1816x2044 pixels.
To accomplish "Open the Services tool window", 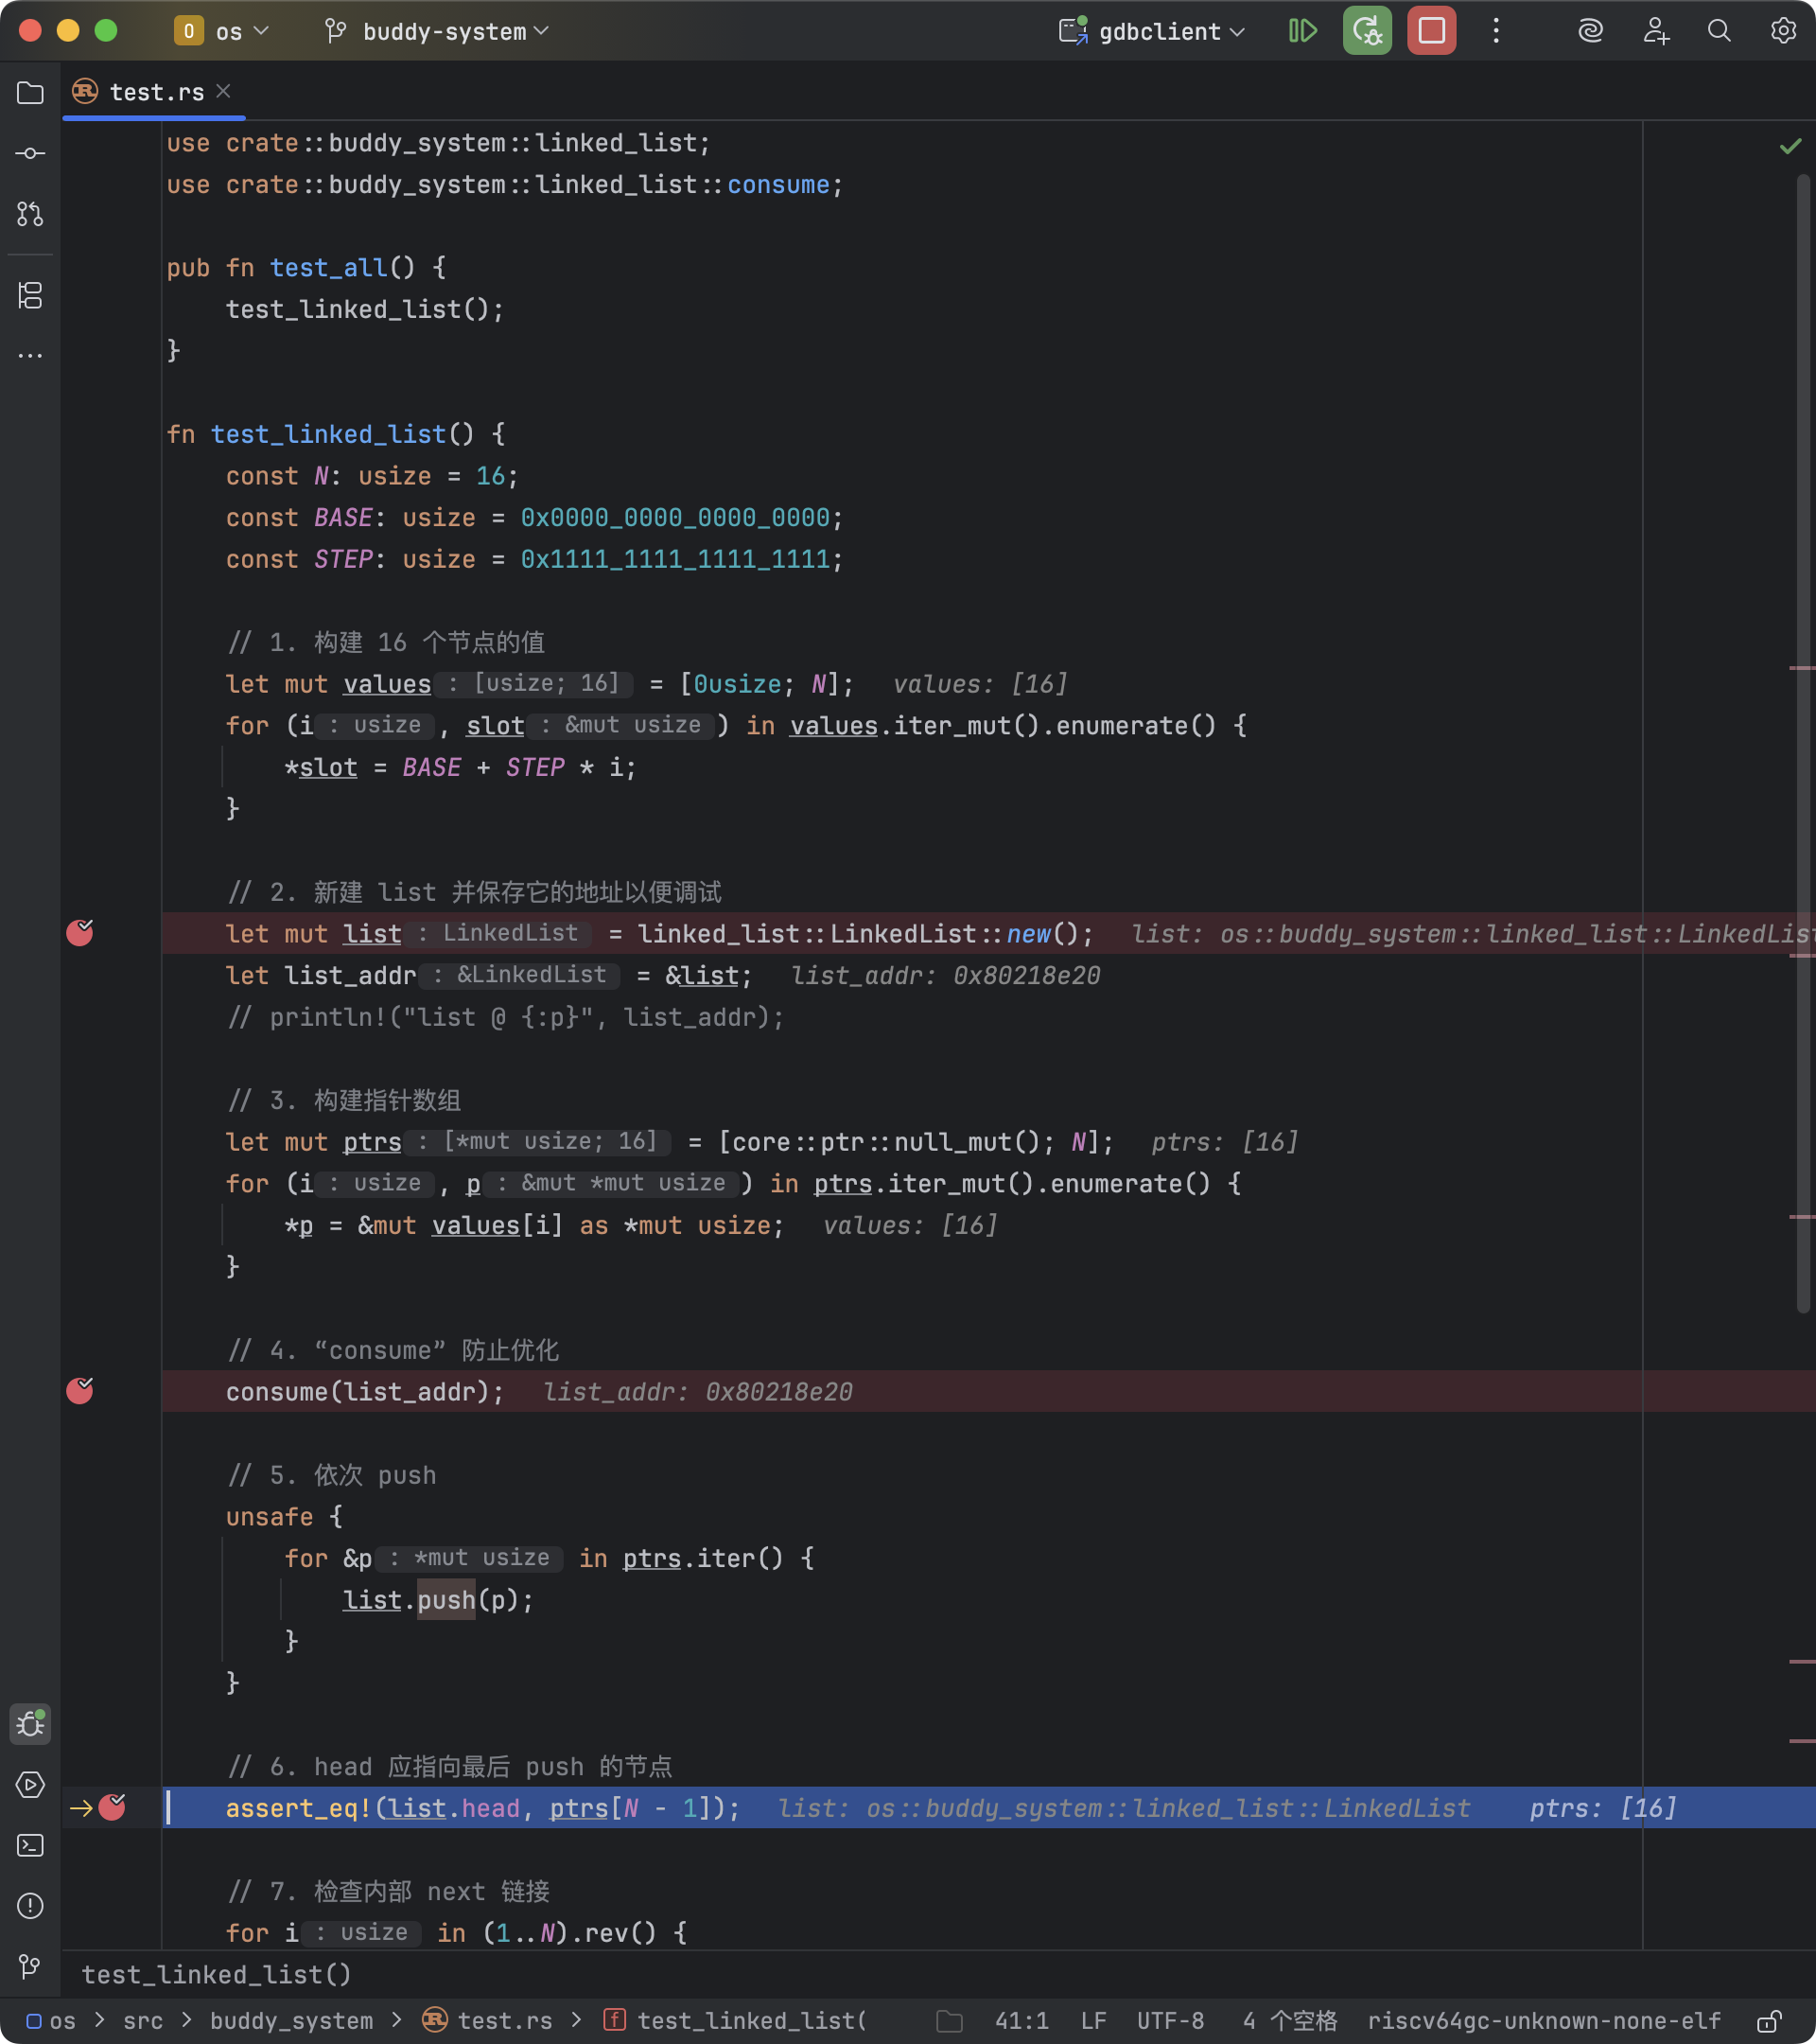I will tap(30, 1785).
